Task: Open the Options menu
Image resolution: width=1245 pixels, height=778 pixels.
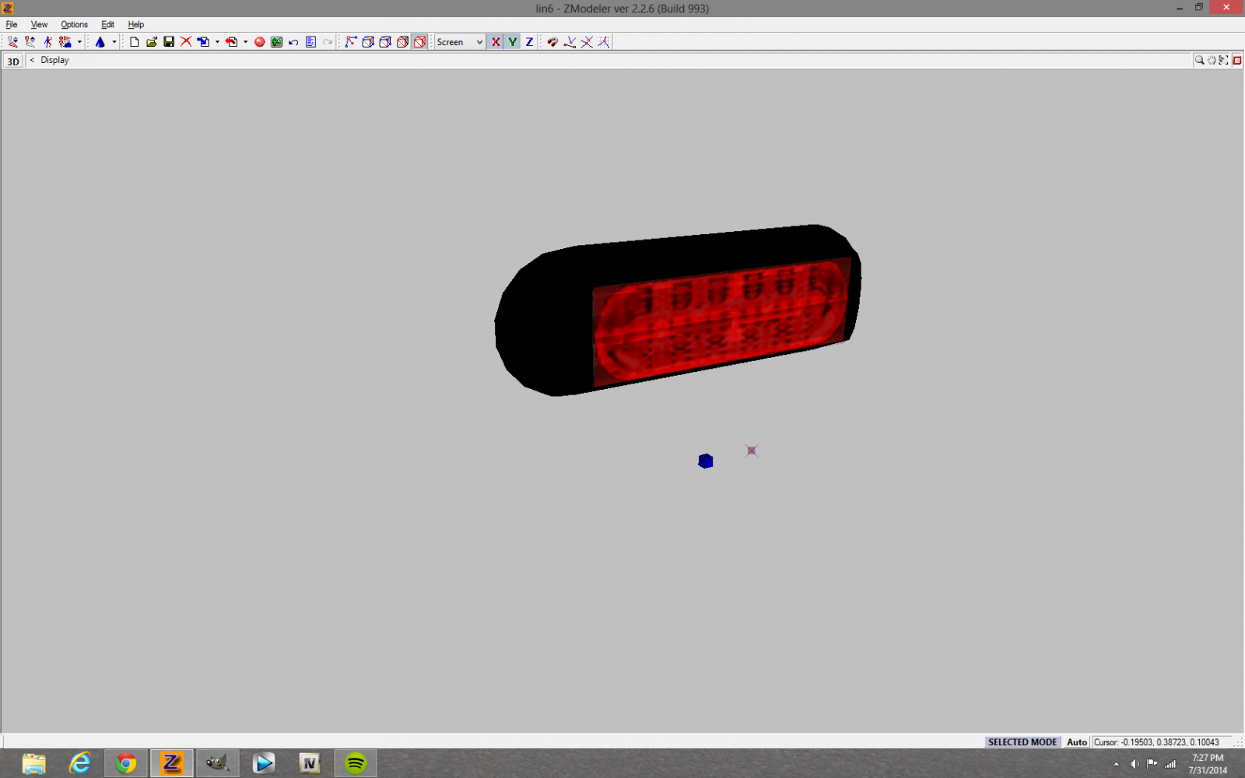Action: point(74,24)
